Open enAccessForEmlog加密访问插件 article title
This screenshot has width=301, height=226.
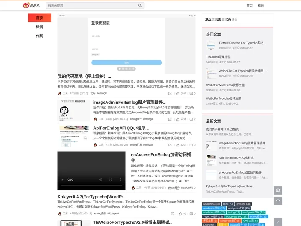click(161, 157)
